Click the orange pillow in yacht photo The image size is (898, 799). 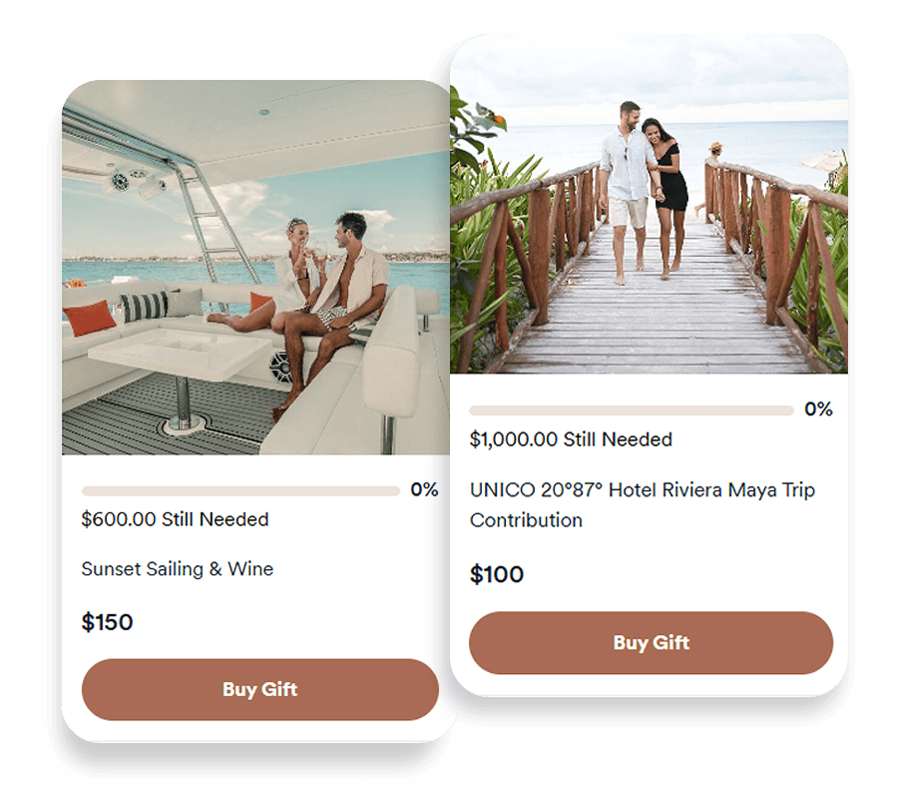click(x=90, y=318)
